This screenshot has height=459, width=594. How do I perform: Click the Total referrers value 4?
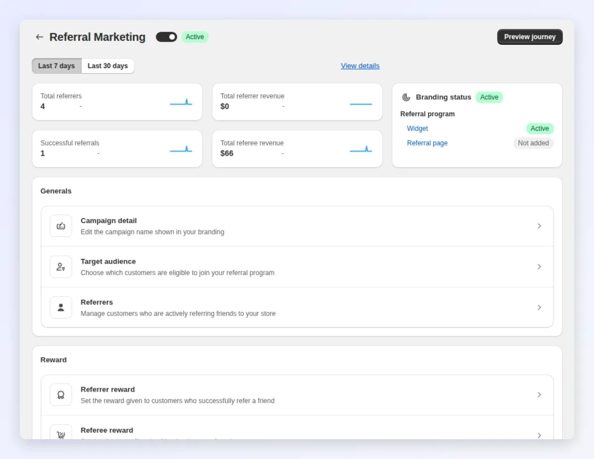pyautogui.click(x=43, y=106)
